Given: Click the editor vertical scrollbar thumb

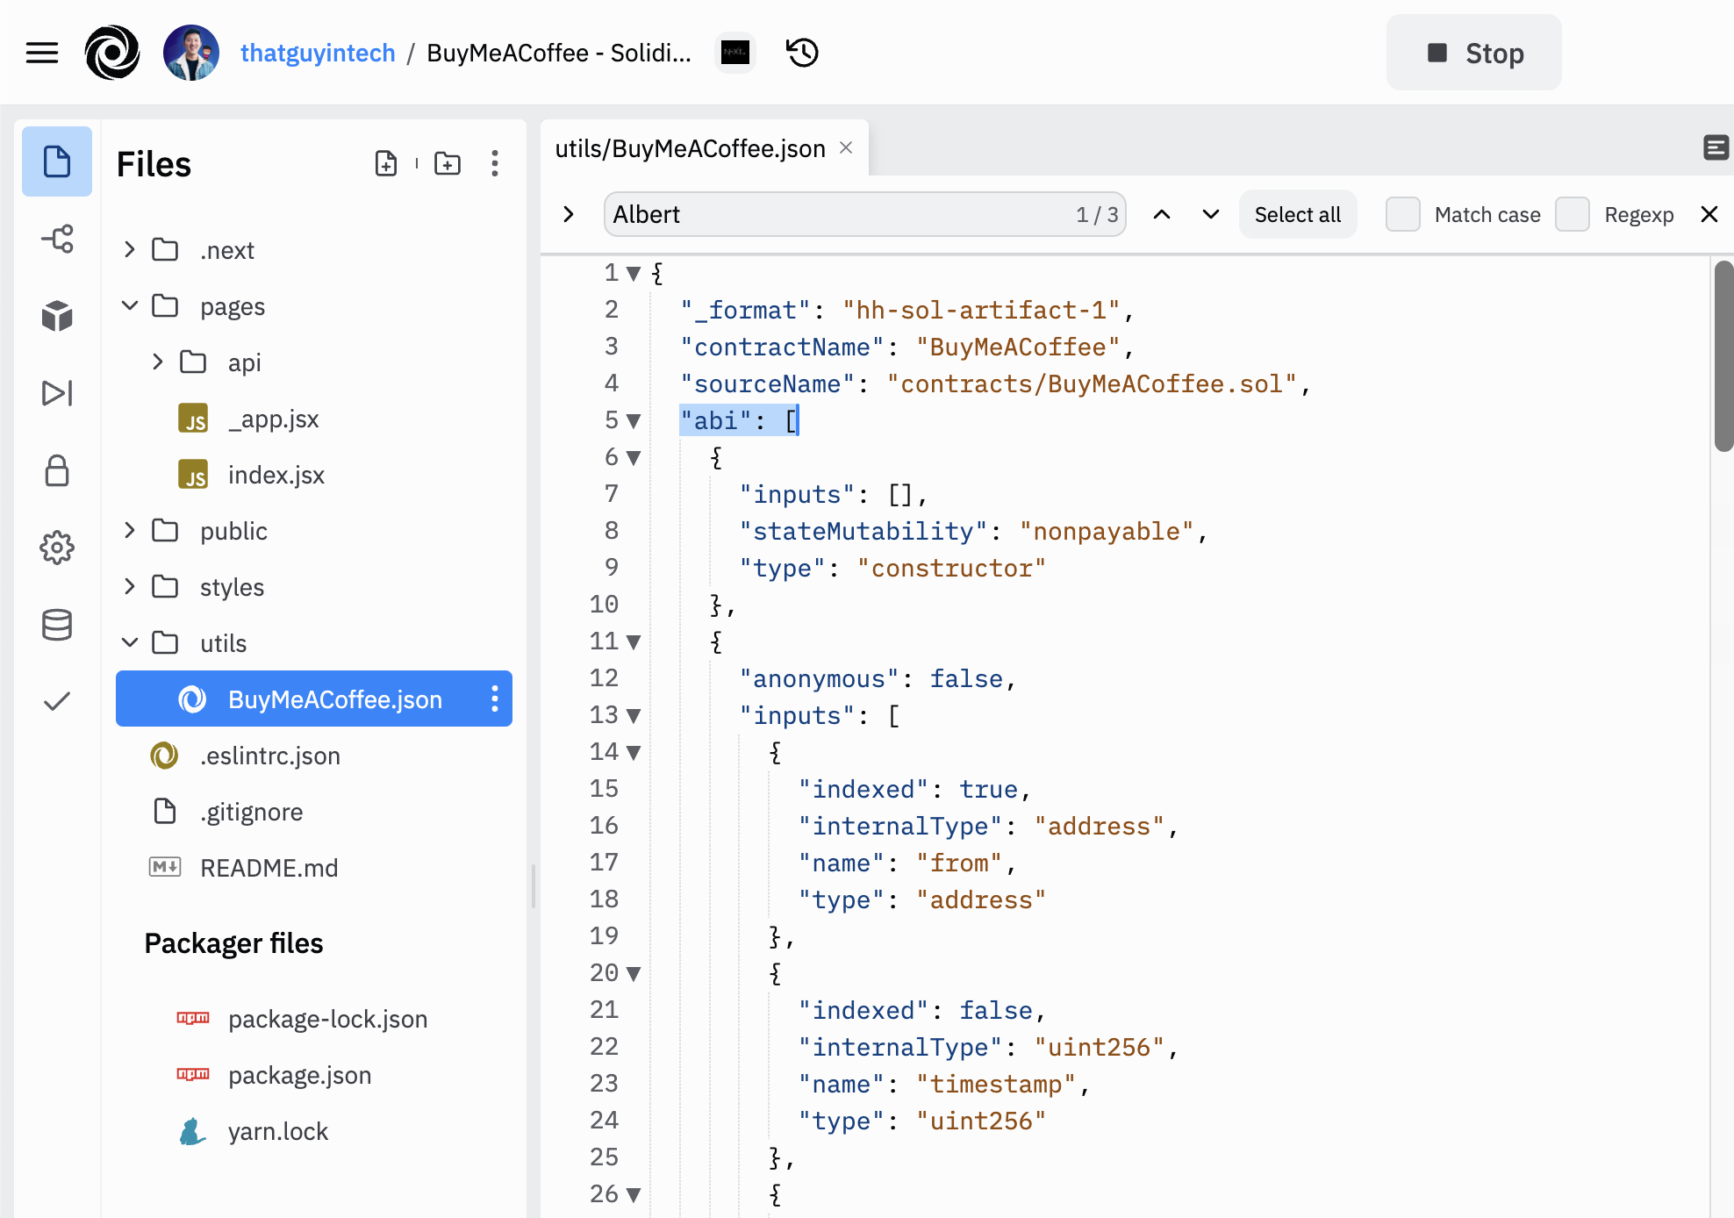Looking at the screenshot, I should click(x=1723, y=356).
